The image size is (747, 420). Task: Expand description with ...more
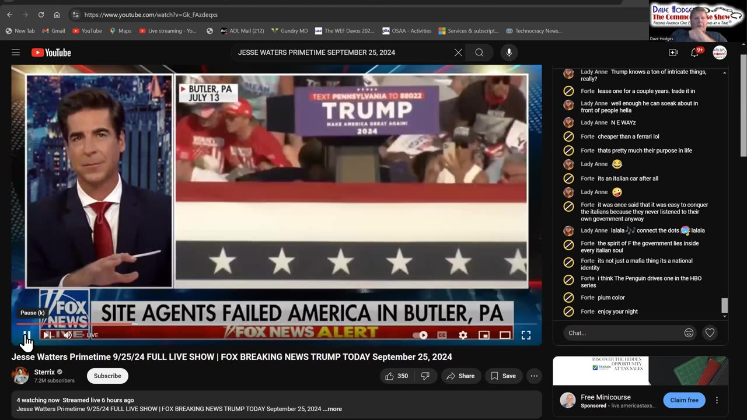point(333,409)
